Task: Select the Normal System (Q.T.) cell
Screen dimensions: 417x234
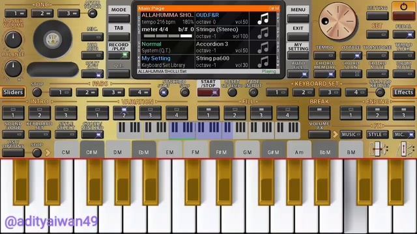Action: [x=167, y=47]
